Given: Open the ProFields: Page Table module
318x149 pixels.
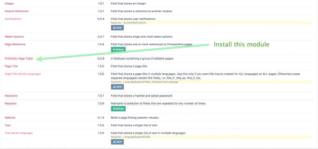Looking at the screenshot, I should 19,59.
